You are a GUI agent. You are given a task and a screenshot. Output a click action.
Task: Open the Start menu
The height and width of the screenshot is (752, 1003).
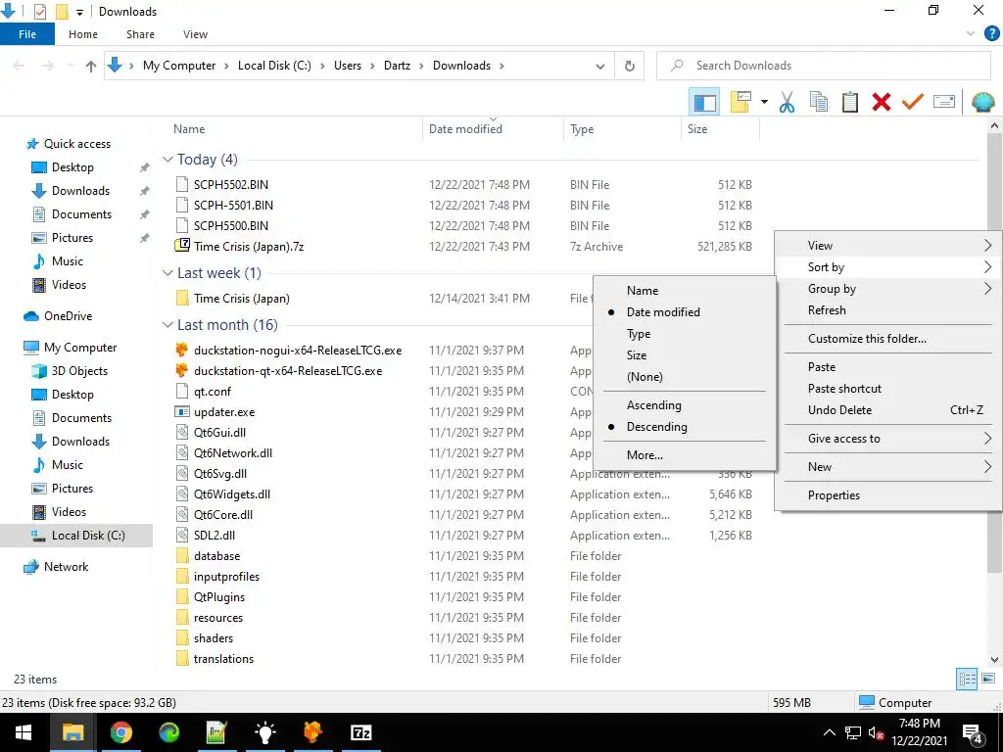[x=24, y=732]
